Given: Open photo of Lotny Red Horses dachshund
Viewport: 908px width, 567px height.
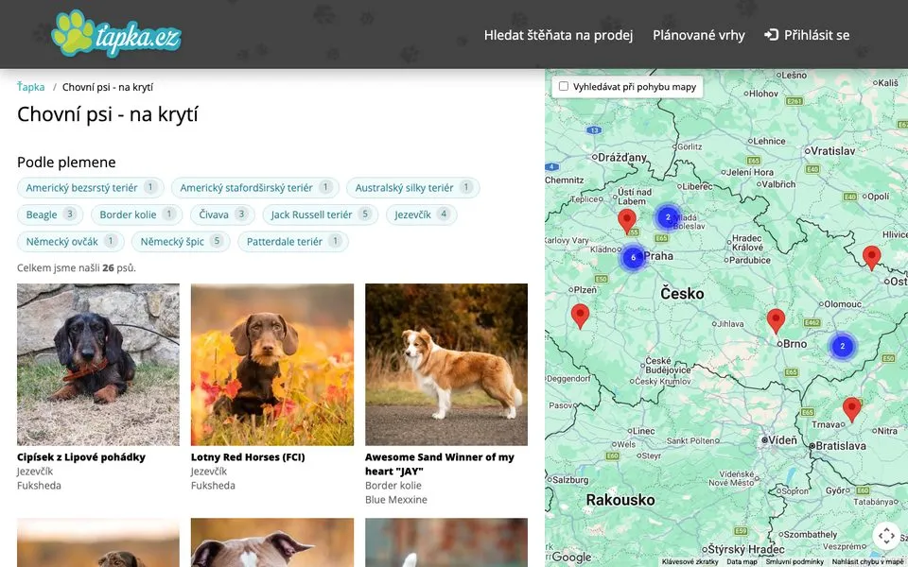Looking at the screenshot, I should (x=272, y=365).
